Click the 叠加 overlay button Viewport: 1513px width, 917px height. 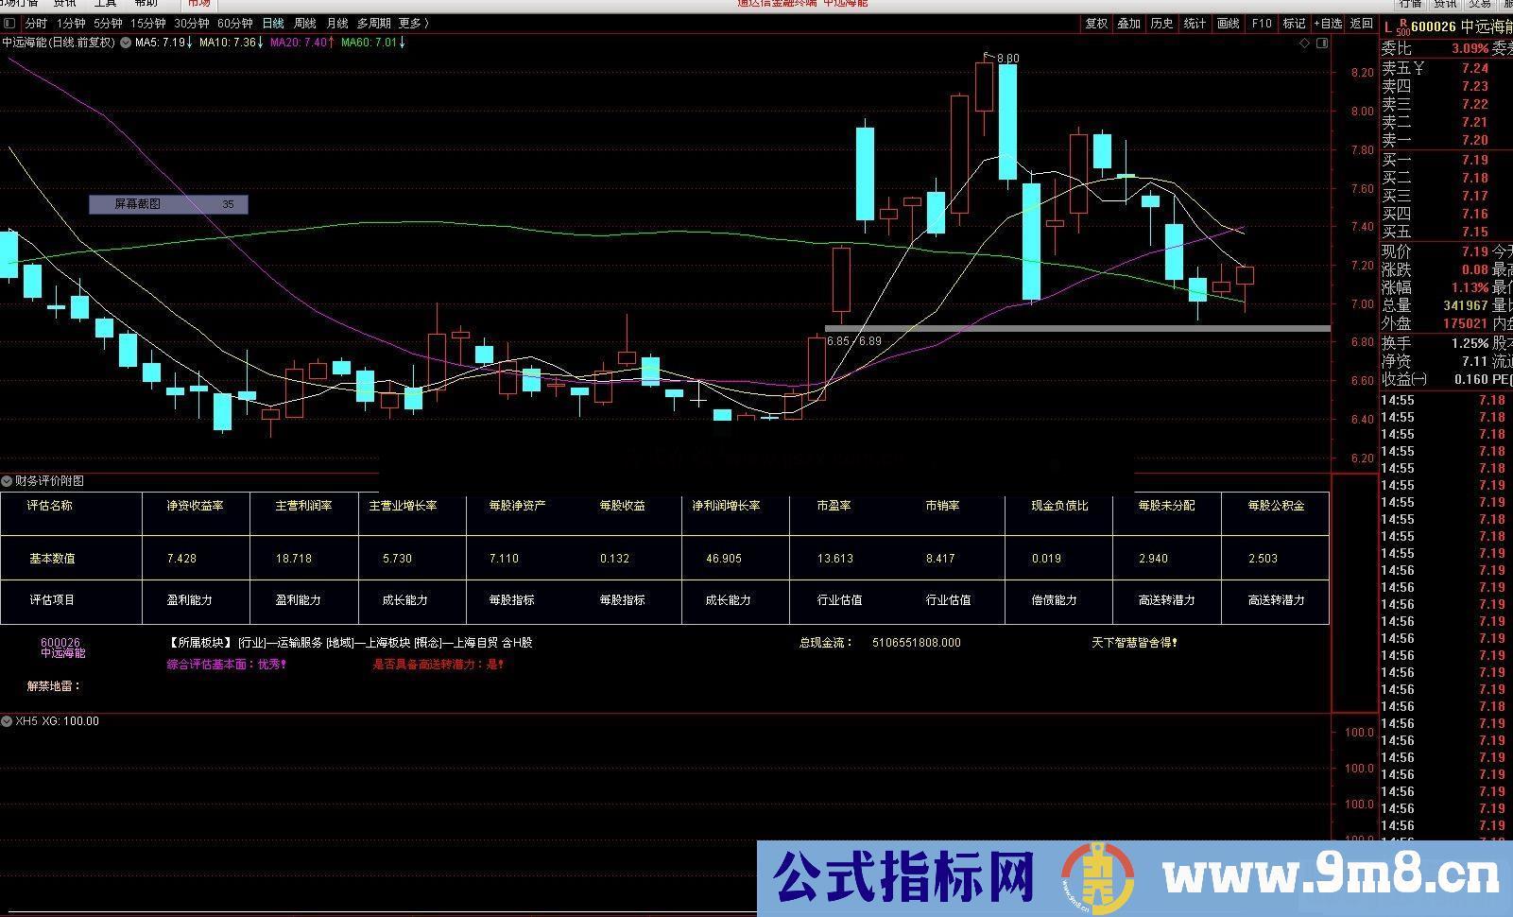pyautogui.click(x=1129, y=24)
